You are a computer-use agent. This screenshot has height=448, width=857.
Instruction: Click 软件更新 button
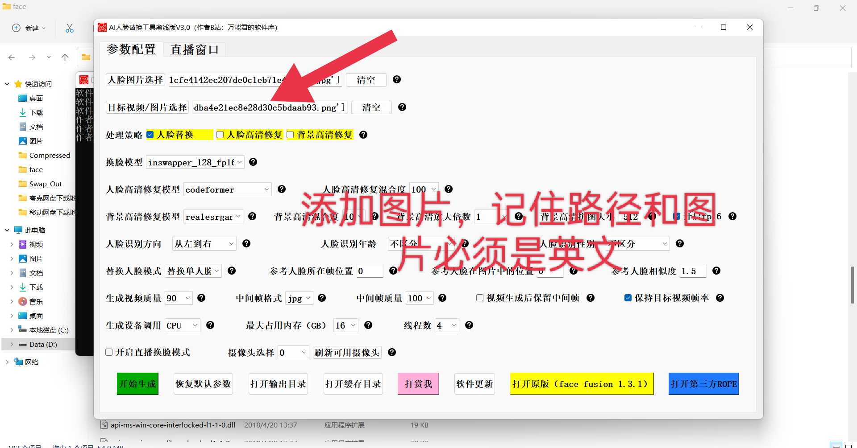pyautogui.click(x=475, y=384)
